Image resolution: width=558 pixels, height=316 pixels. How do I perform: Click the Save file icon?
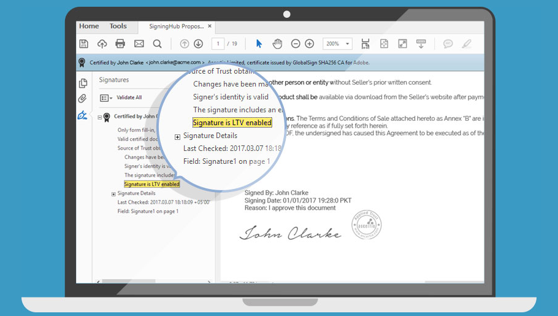coord(84,44)
